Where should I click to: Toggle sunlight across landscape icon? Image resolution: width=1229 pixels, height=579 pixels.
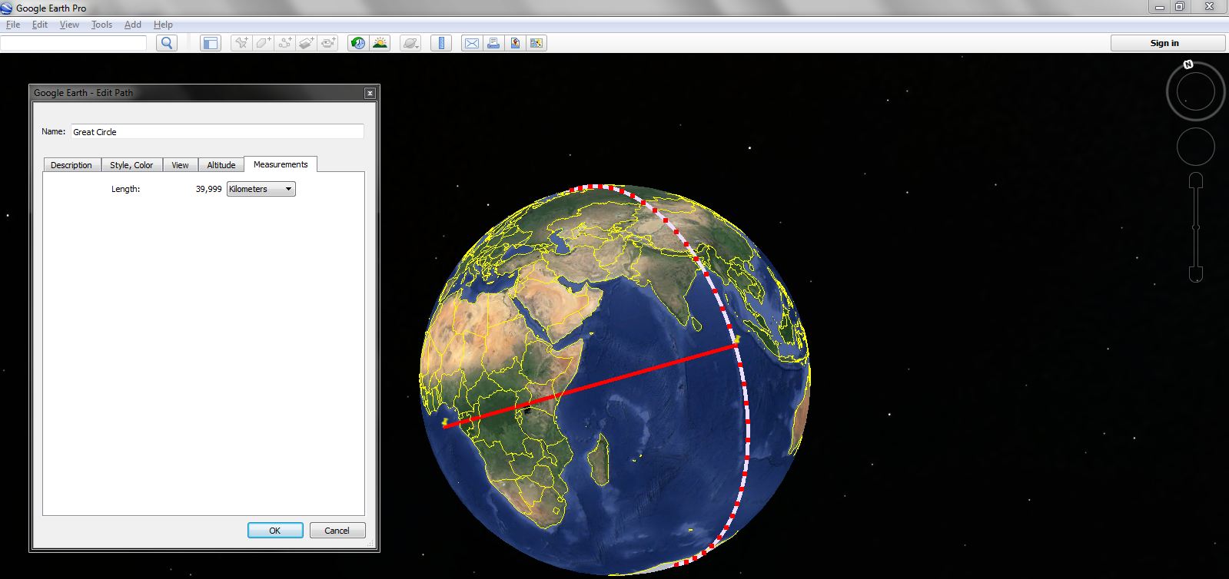(380, 43)
